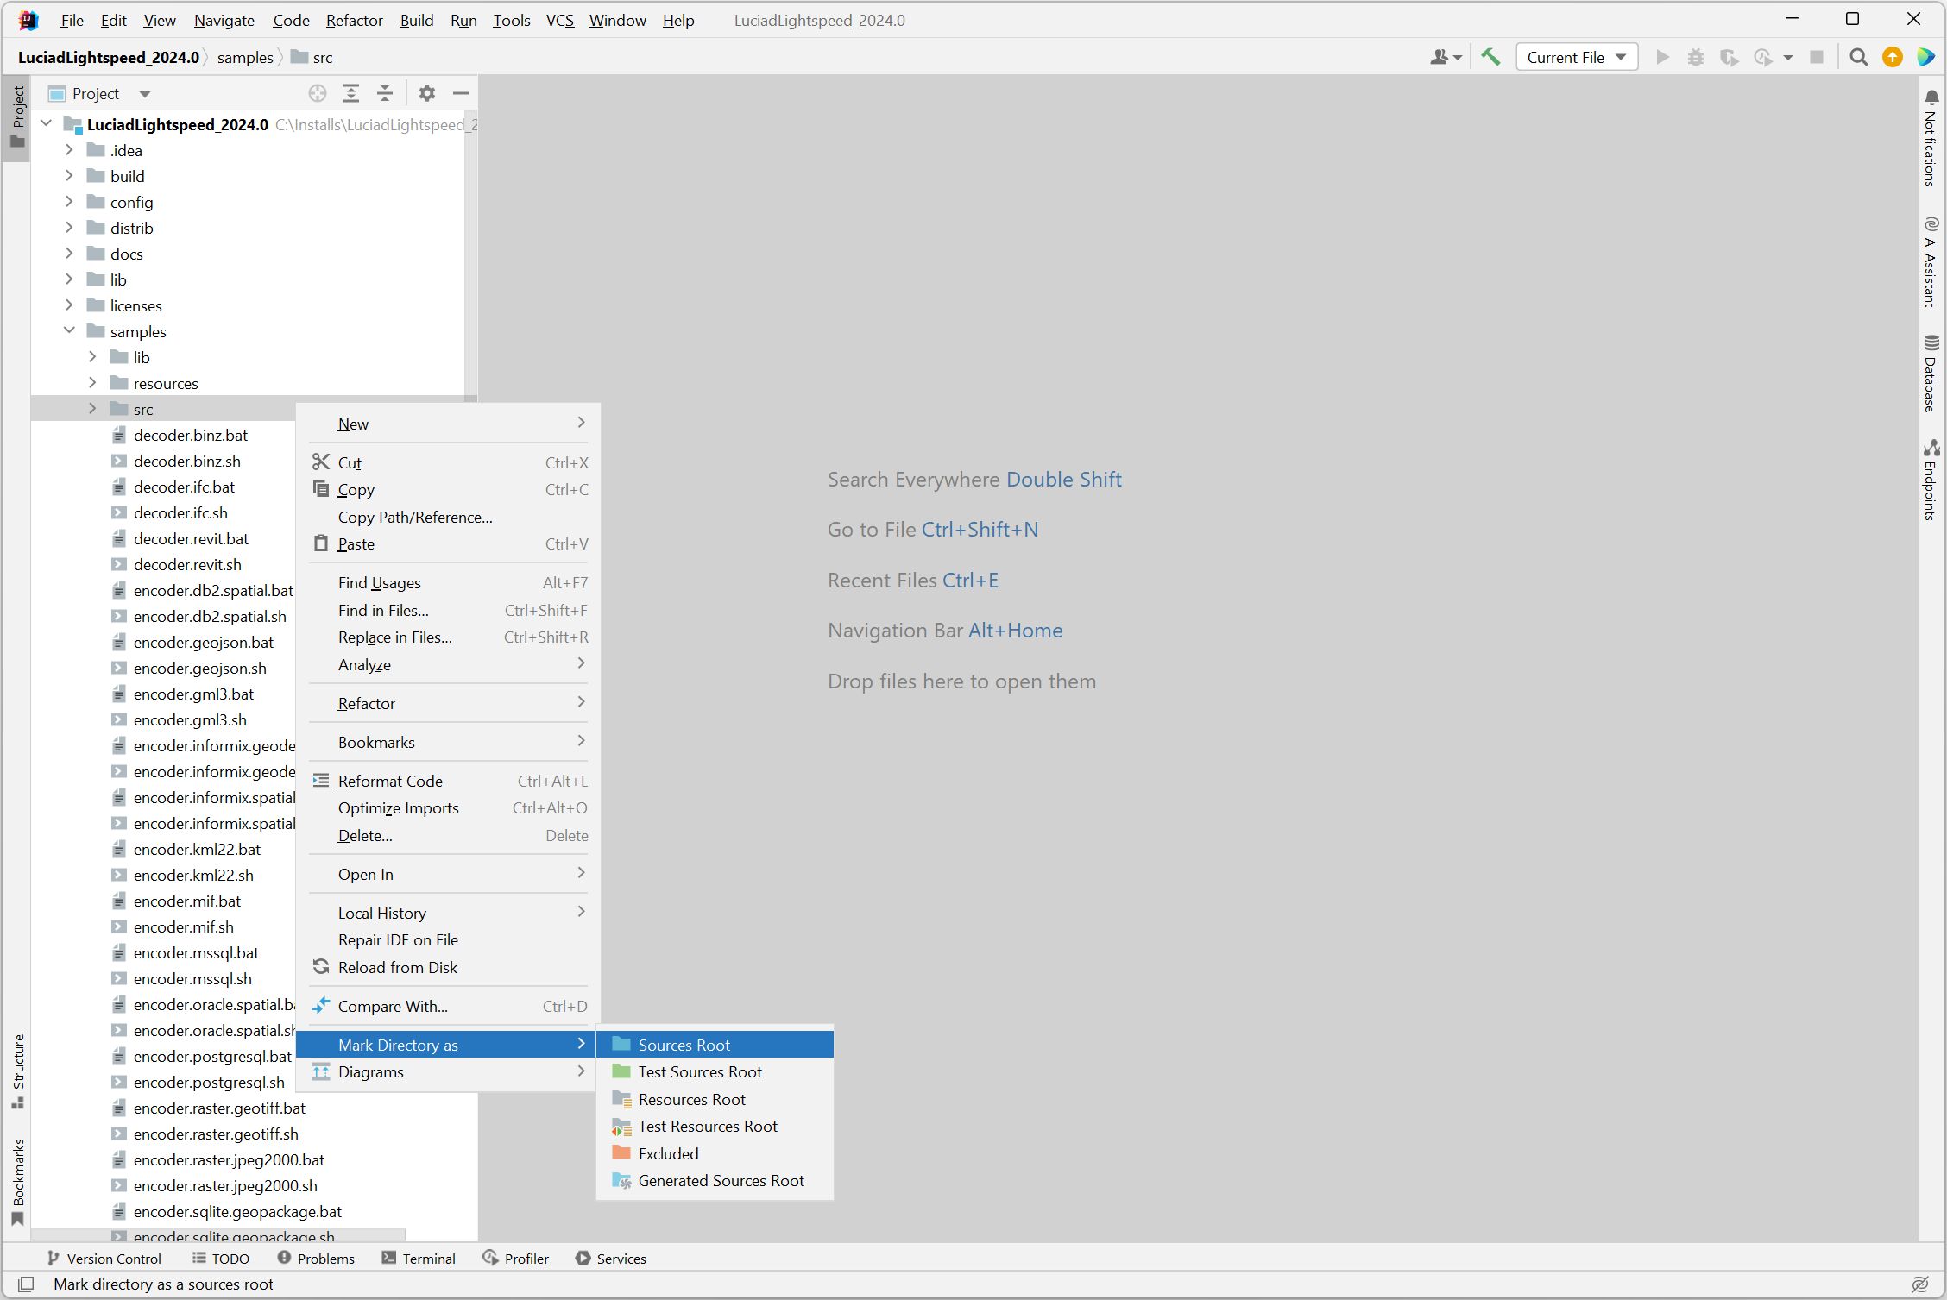1947x1300 pixels.
Task: Select decoder.binz.bat file
Action: [x=191, y=435]
